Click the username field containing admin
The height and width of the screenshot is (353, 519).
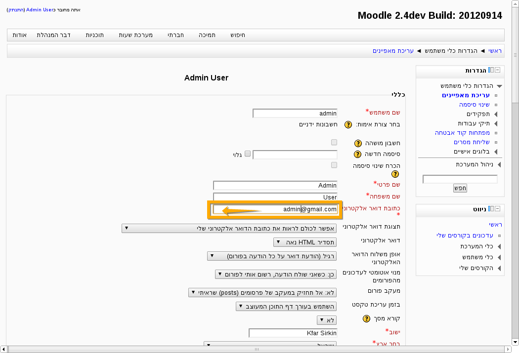(295, 114)
